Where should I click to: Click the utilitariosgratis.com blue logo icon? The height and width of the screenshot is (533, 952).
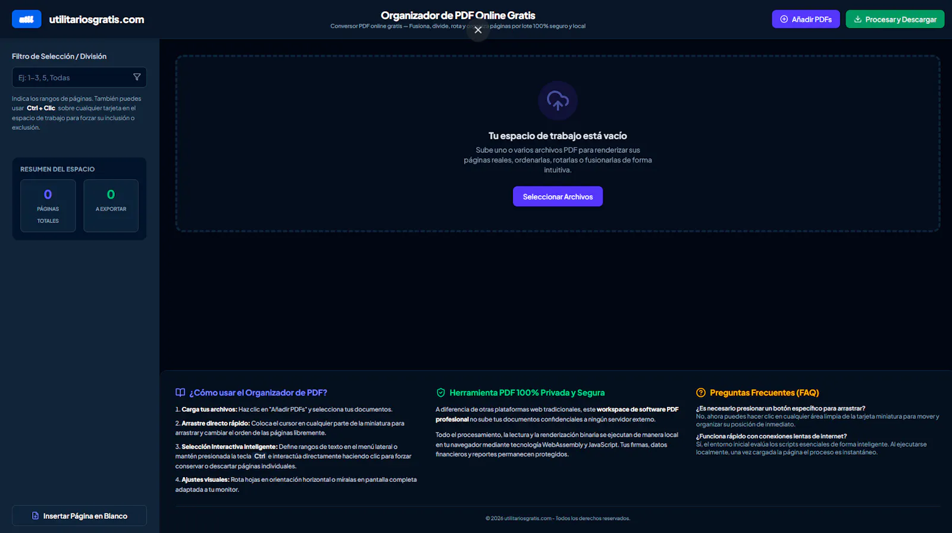click(27, 19)
